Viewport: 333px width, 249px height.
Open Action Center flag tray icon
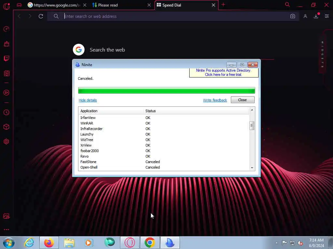284,243
